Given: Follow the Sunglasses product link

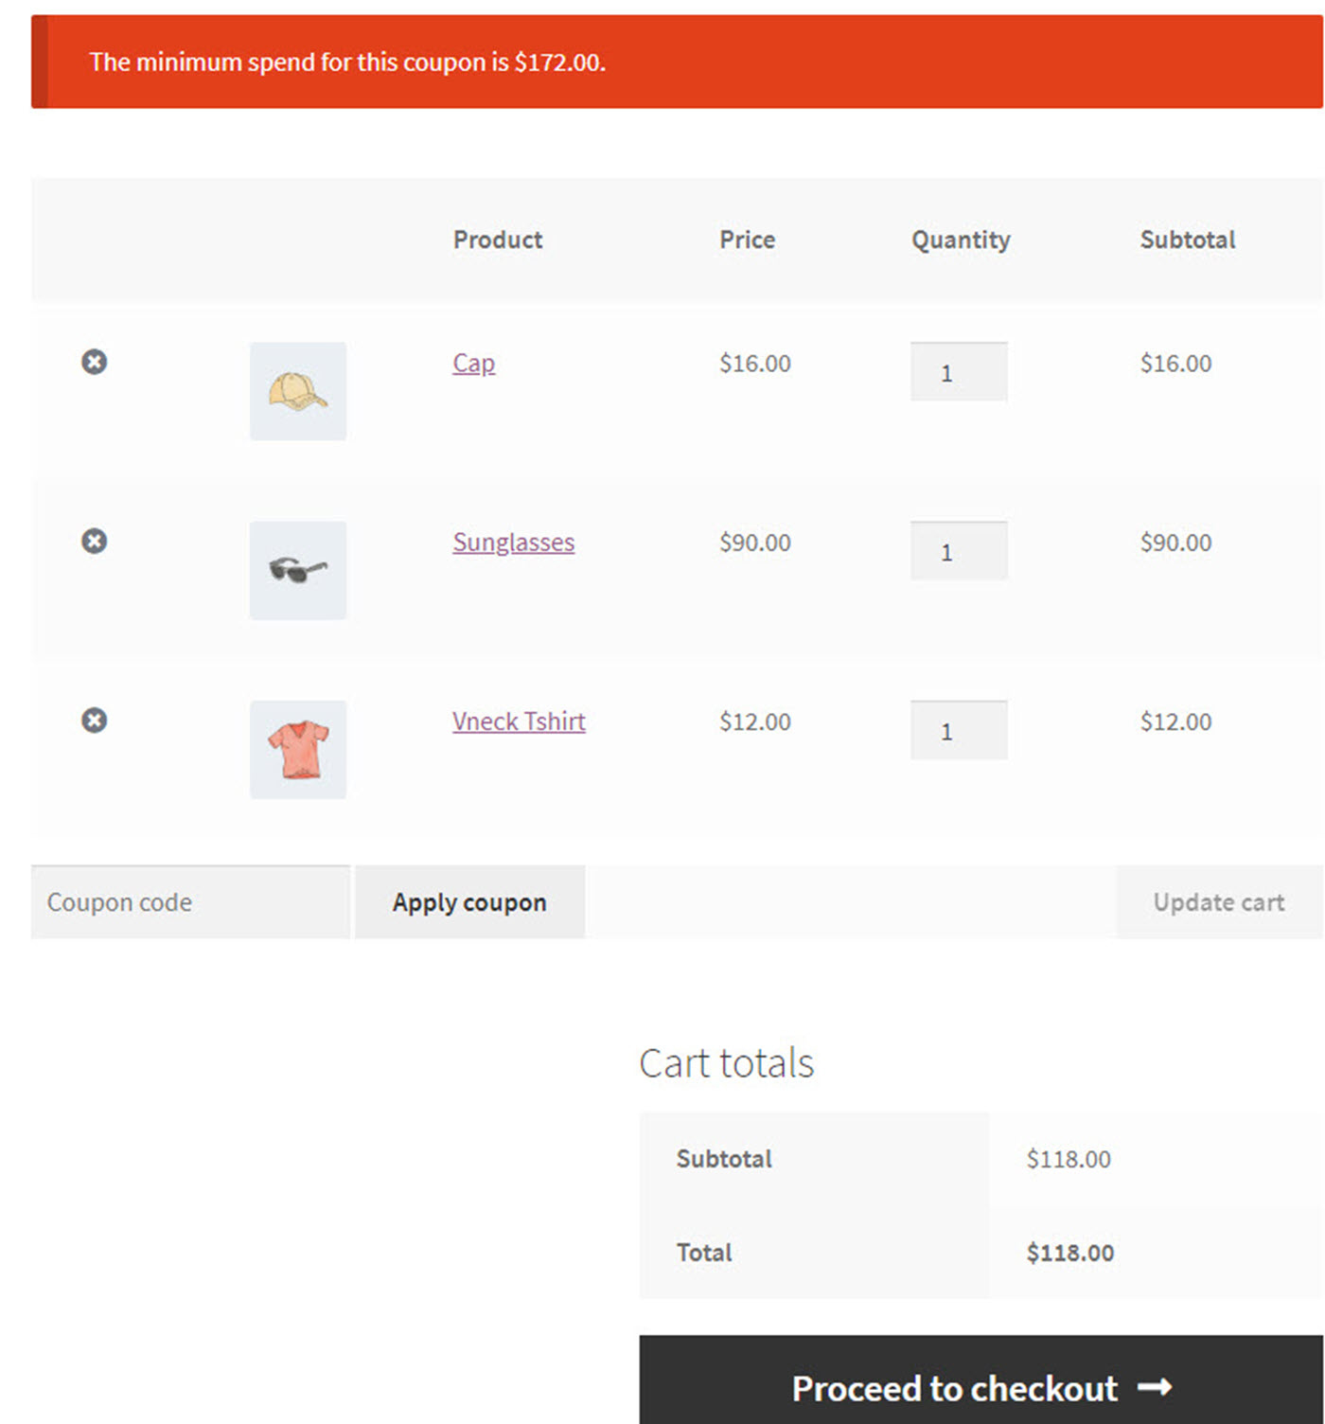Looking at the screenshot, I should [x=513, y=542].
